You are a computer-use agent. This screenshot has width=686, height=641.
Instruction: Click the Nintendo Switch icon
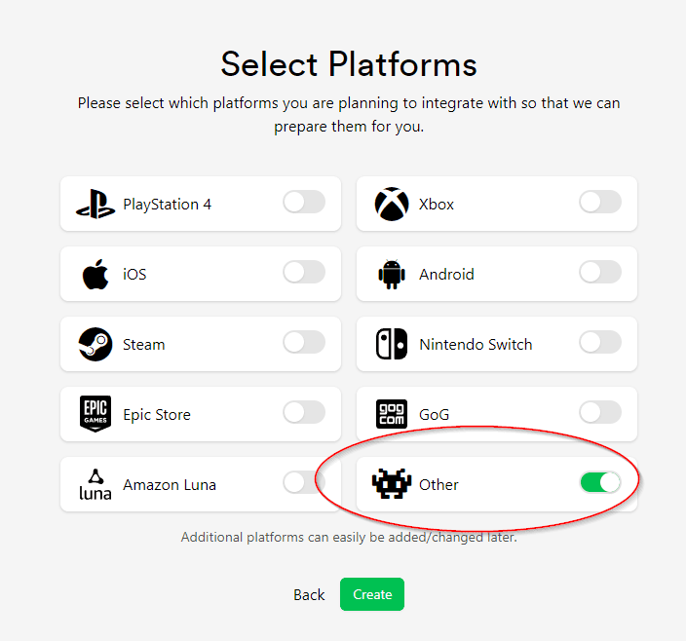coord(392,345)
